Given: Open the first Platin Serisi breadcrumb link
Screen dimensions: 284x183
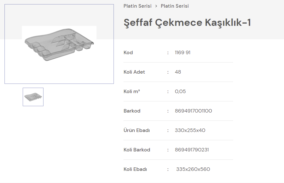Looking at the screenshot, I should (x=138, y=6).
